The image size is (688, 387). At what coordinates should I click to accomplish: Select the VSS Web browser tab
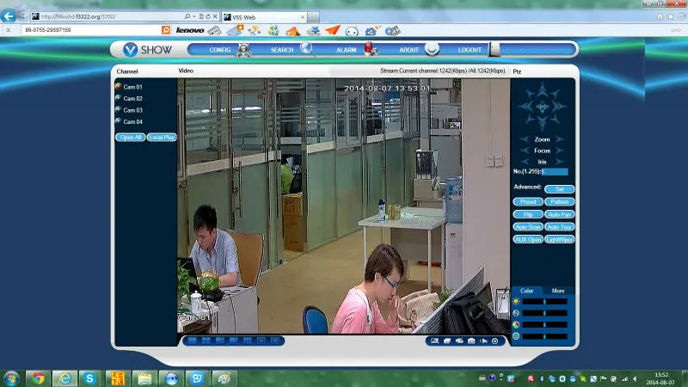[264, 17]
